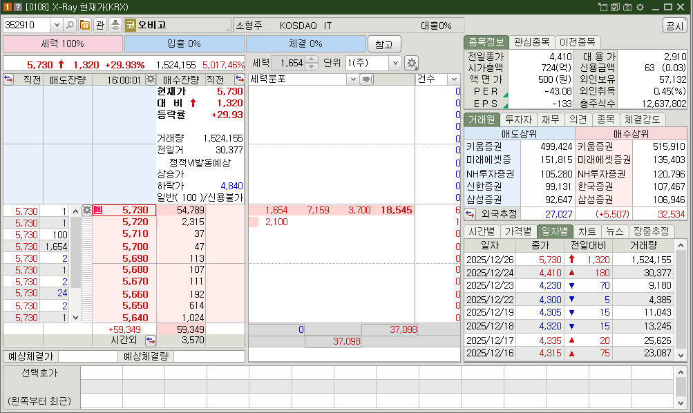Open settings via gear icon next to 단위 dropdown
The image size is (693, 413).
(410, 62)
